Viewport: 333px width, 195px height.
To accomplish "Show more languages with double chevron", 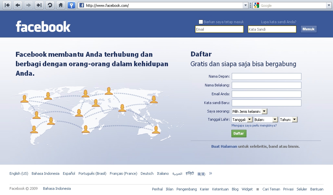I will click(x=211, y=173).
